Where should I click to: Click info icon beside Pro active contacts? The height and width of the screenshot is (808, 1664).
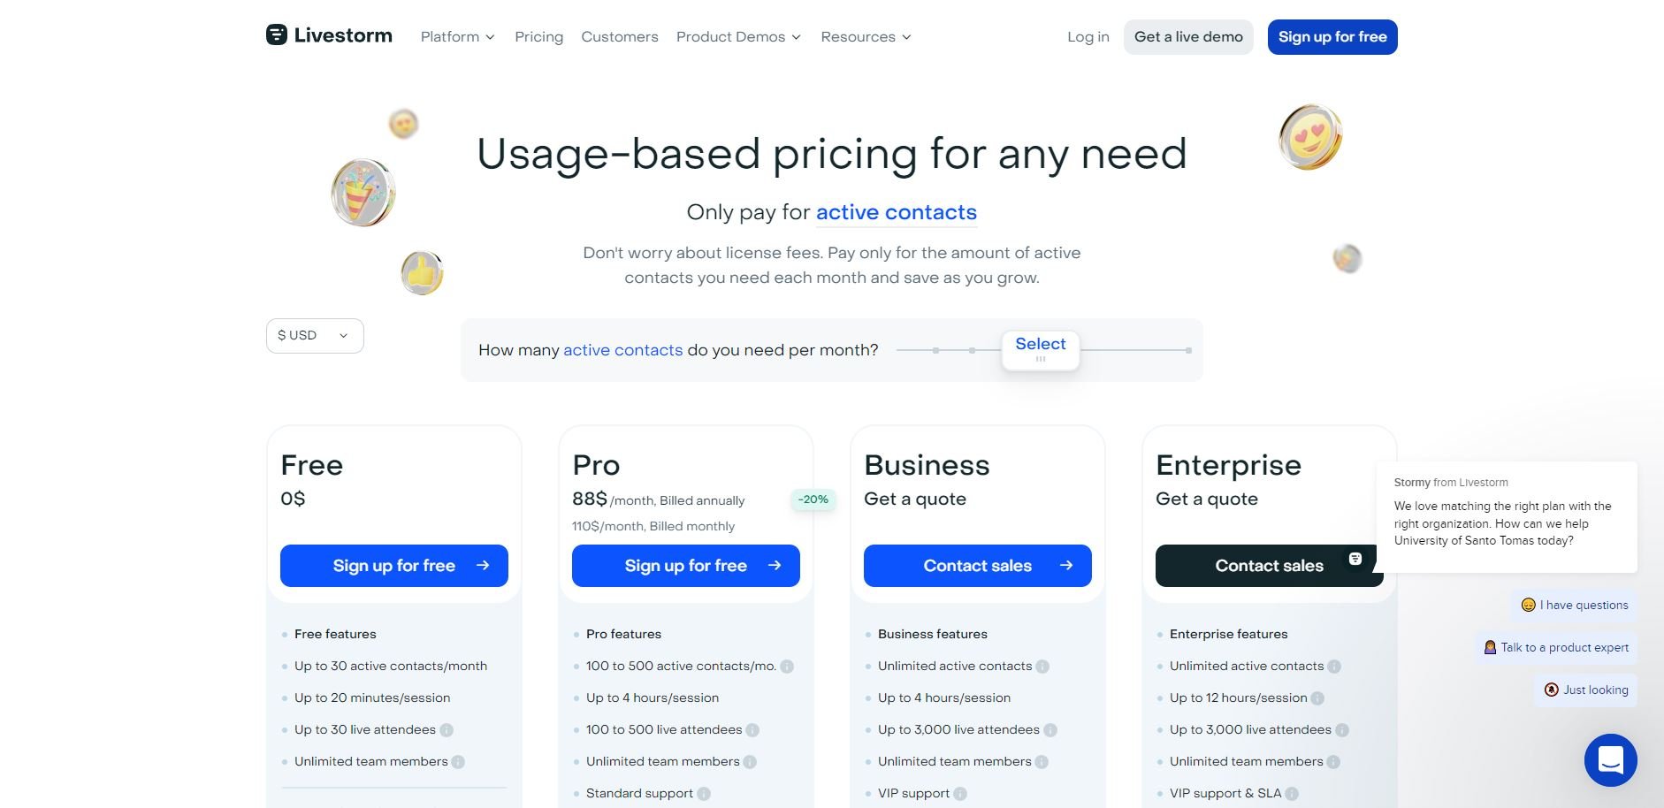tap(787, 667)
